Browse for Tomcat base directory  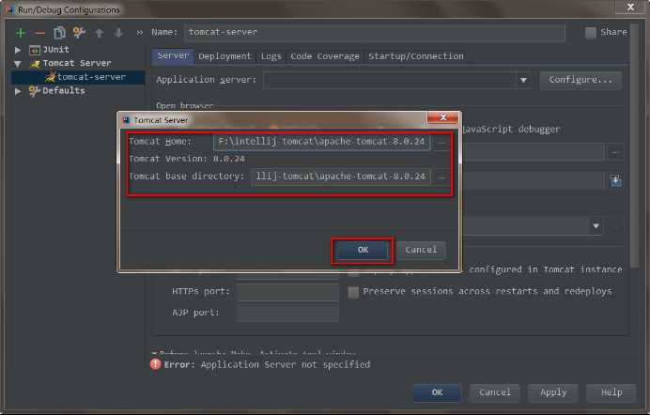tap(441, 177)
